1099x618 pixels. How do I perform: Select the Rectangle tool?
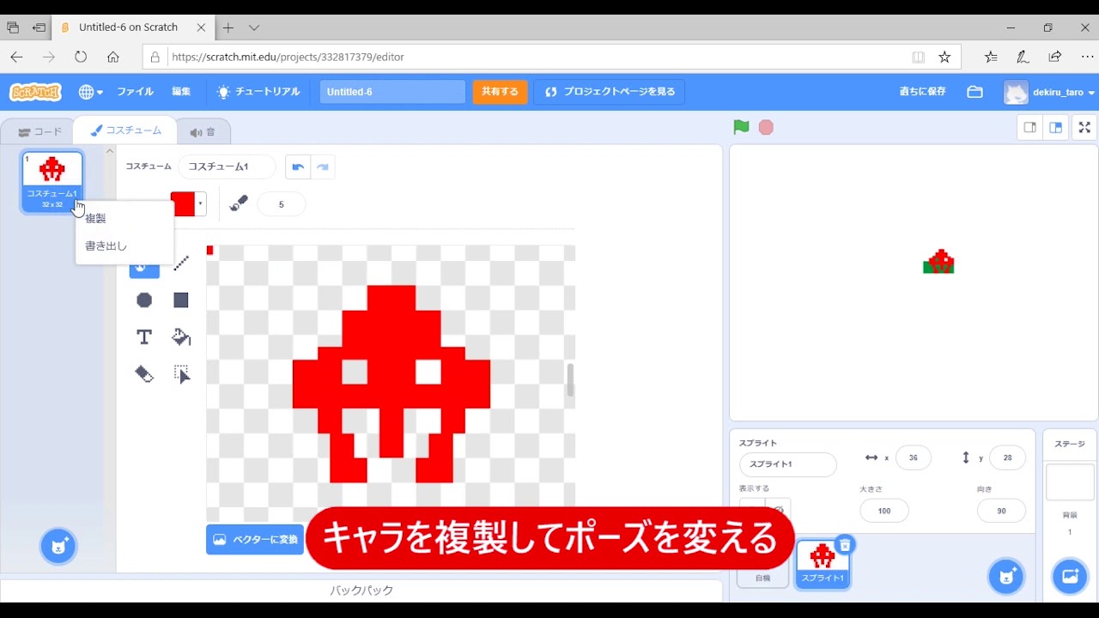point(181,300)
